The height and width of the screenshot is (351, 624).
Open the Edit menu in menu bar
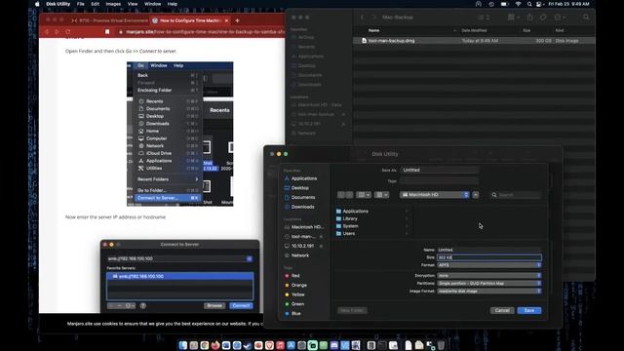[x=95, y=4]
